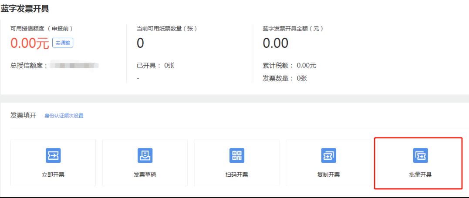
Task: Click the 复制开票 card label
Action: point(328,175)
